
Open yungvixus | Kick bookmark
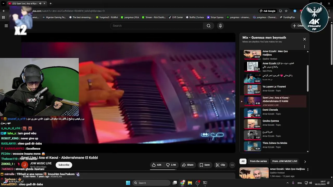(x=130, y=17)
